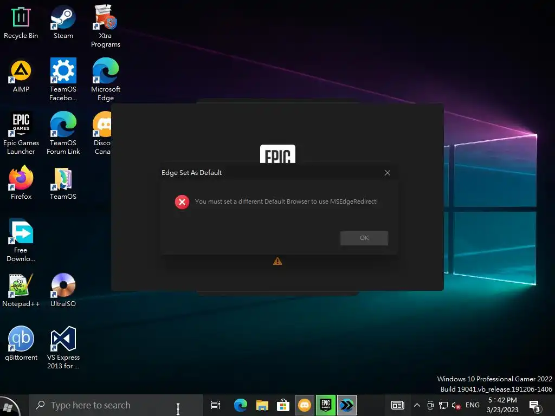Select the TeamOS Forum Link shortcut

click(63, 134)
